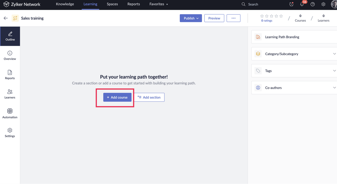Expand the Tags panel chevron
The image size is (337, 188).
334,71
